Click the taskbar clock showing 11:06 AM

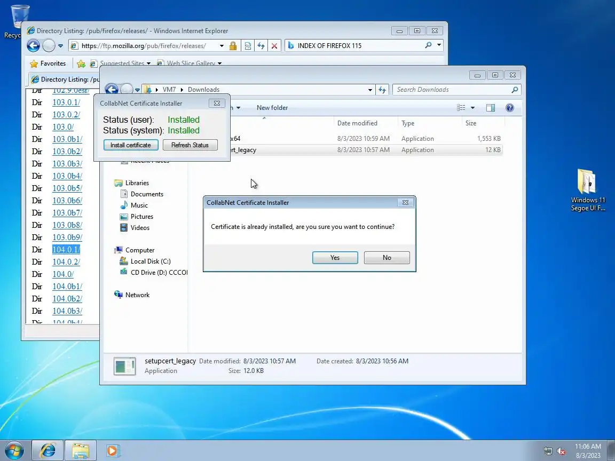click(x=588, y=447)
